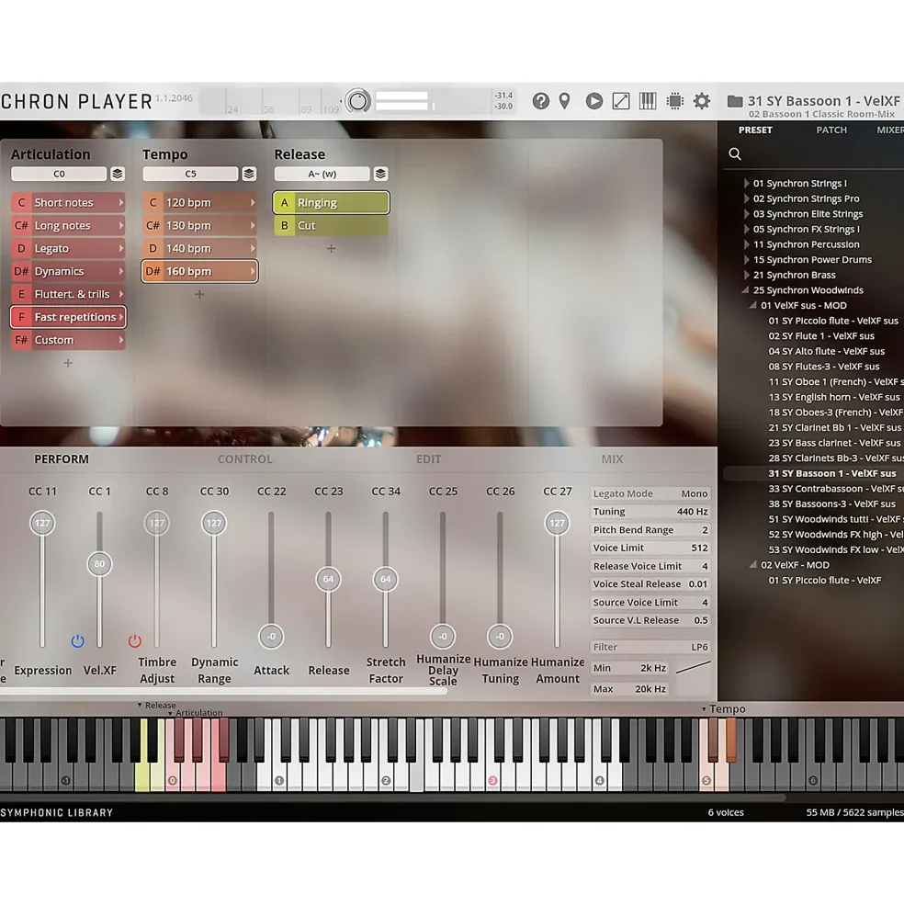The width and height of the screenshot is (904, 905).
Task: Click the location pin icon in toolbar
Action: click(565, 101)
